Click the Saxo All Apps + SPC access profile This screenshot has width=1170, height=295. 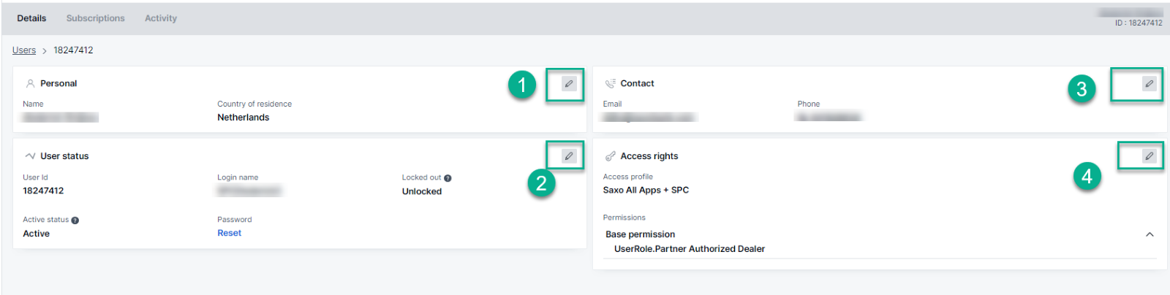tap(646, 190)
